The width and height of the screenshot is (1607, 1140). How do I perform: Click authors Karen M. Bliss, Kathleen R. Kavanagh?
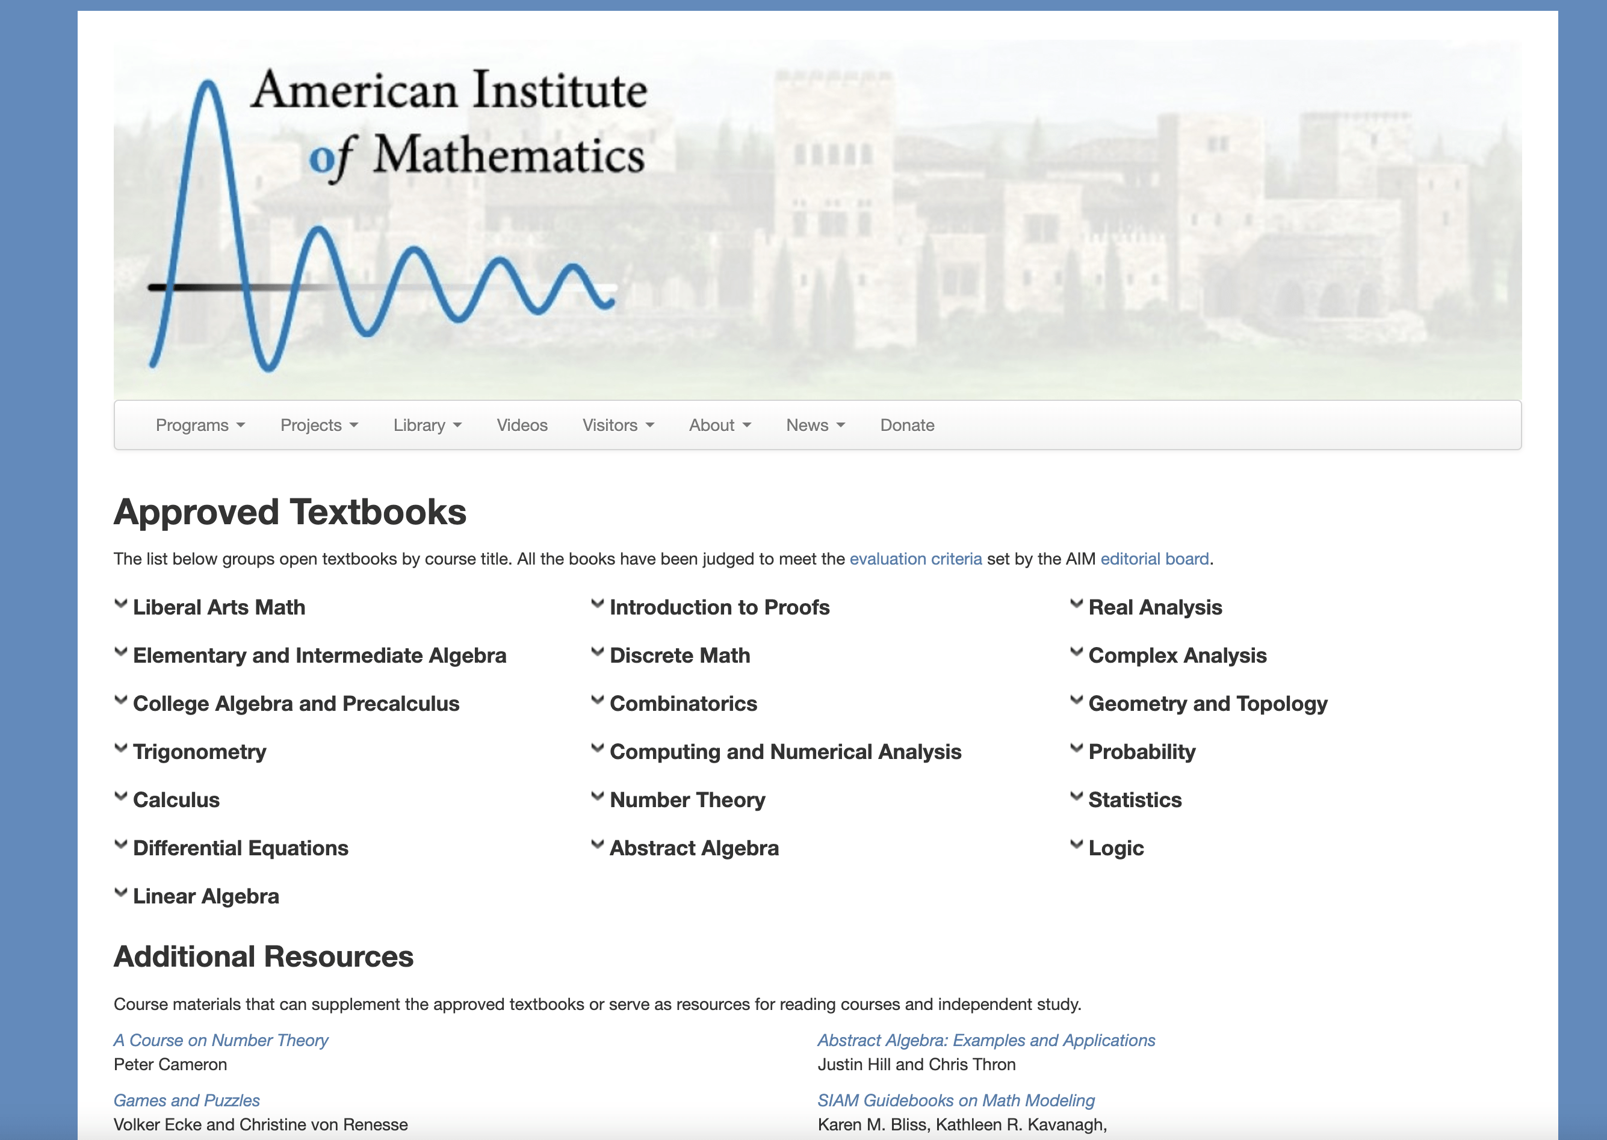point(962,1124)
